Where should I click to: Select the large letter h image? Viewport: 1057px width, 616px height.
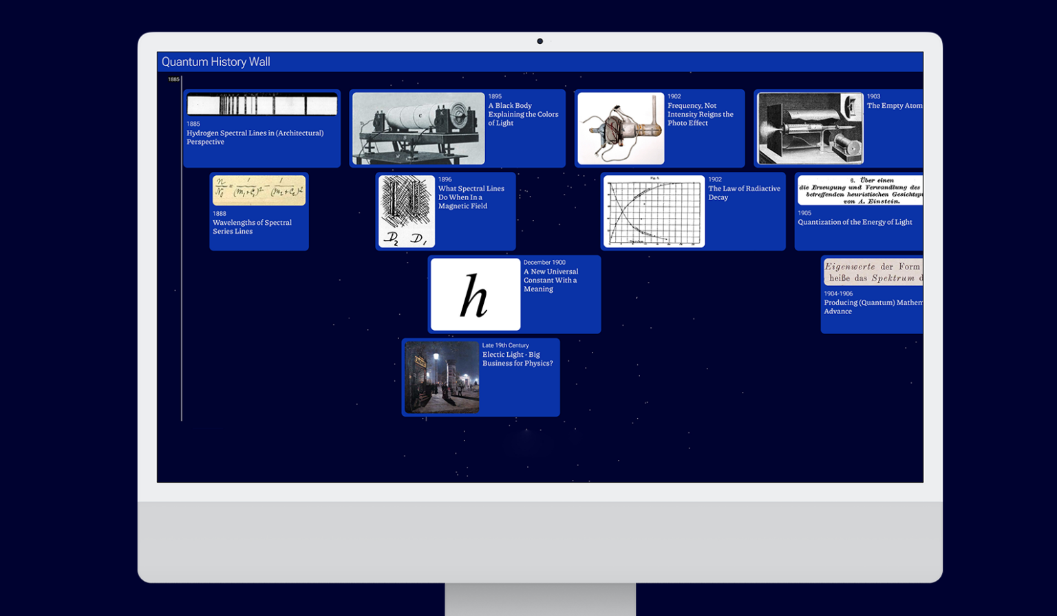coord(474,294)
